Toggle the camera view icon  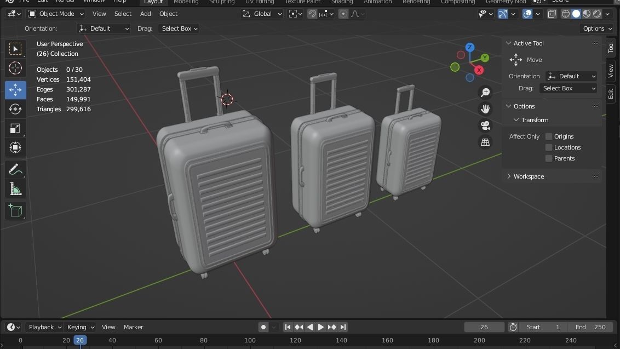485,125
